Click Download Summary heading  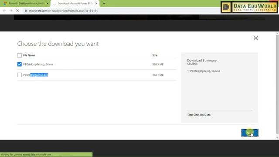(x=202, y=61)
